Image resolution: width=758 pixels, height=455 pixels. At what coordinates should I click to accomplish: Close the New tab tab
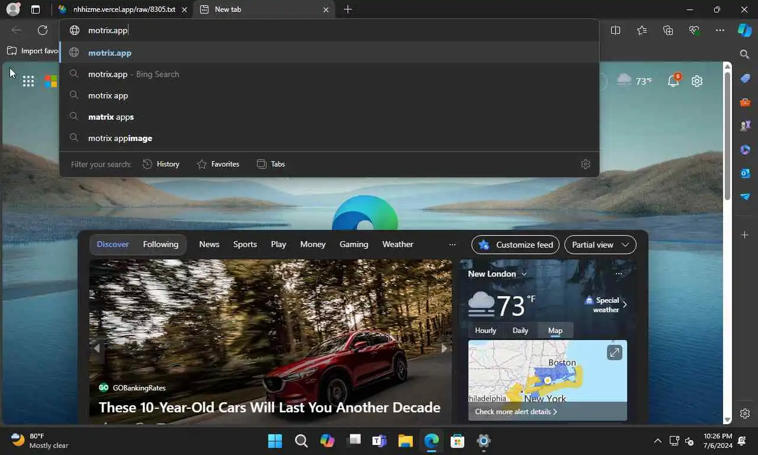(326, 9)
